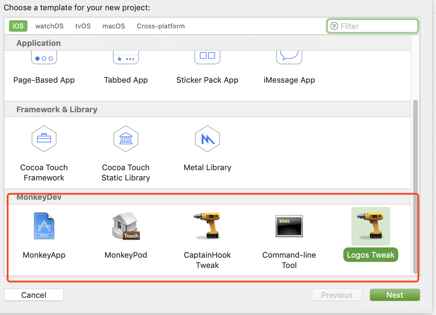Select the Sticker Pack App template
436x315 pixels.
tap(207, 80)
